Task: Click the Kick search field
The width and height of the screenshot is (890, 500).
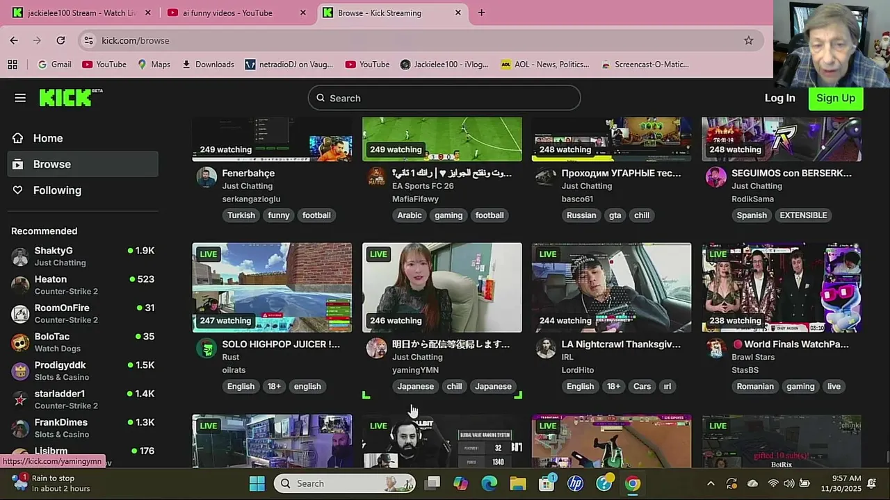Action: click(x=444, y=98)
